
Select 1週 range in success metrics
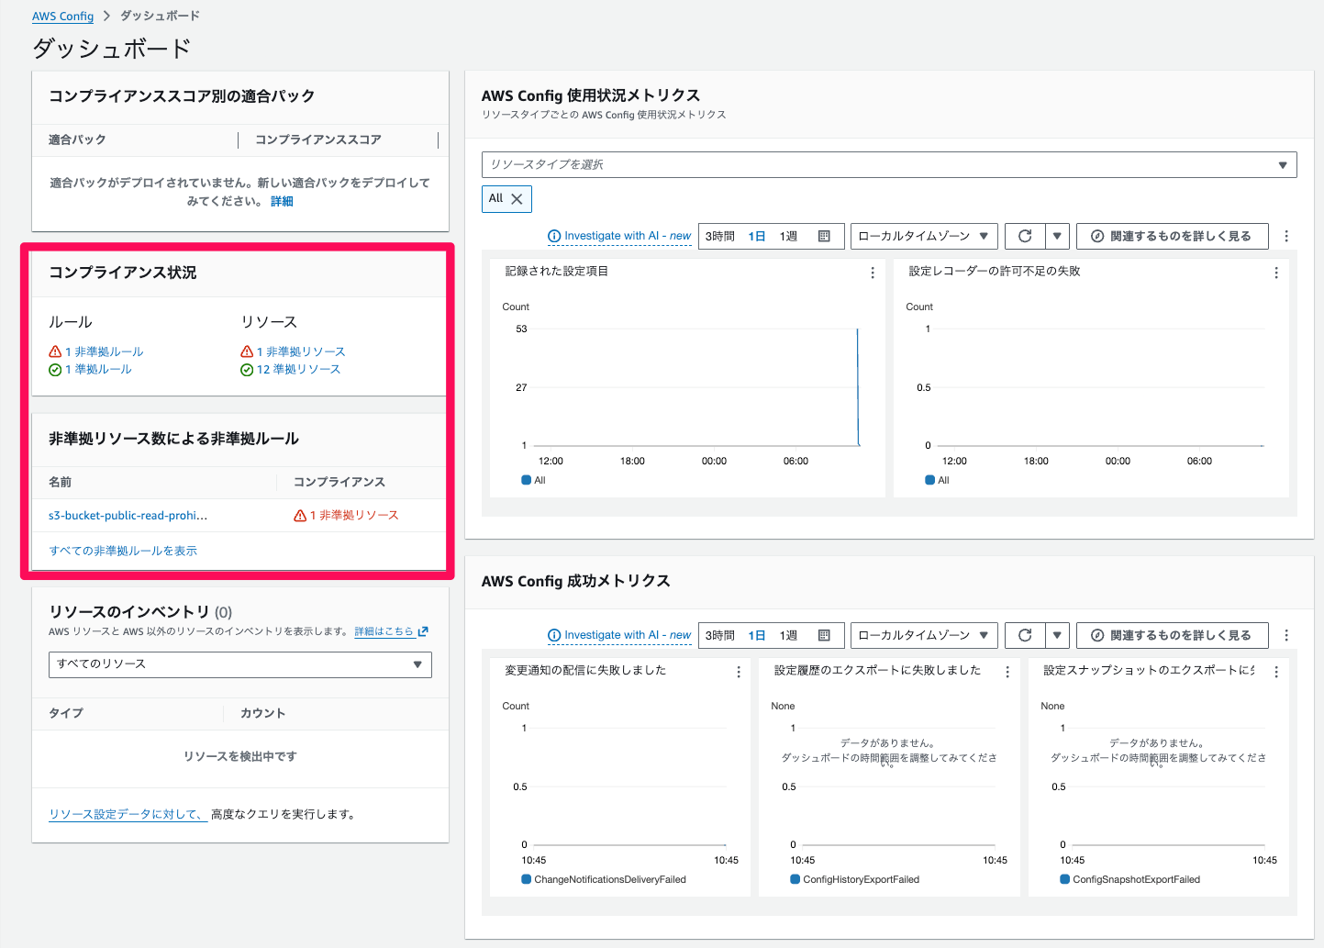[789, 635]
